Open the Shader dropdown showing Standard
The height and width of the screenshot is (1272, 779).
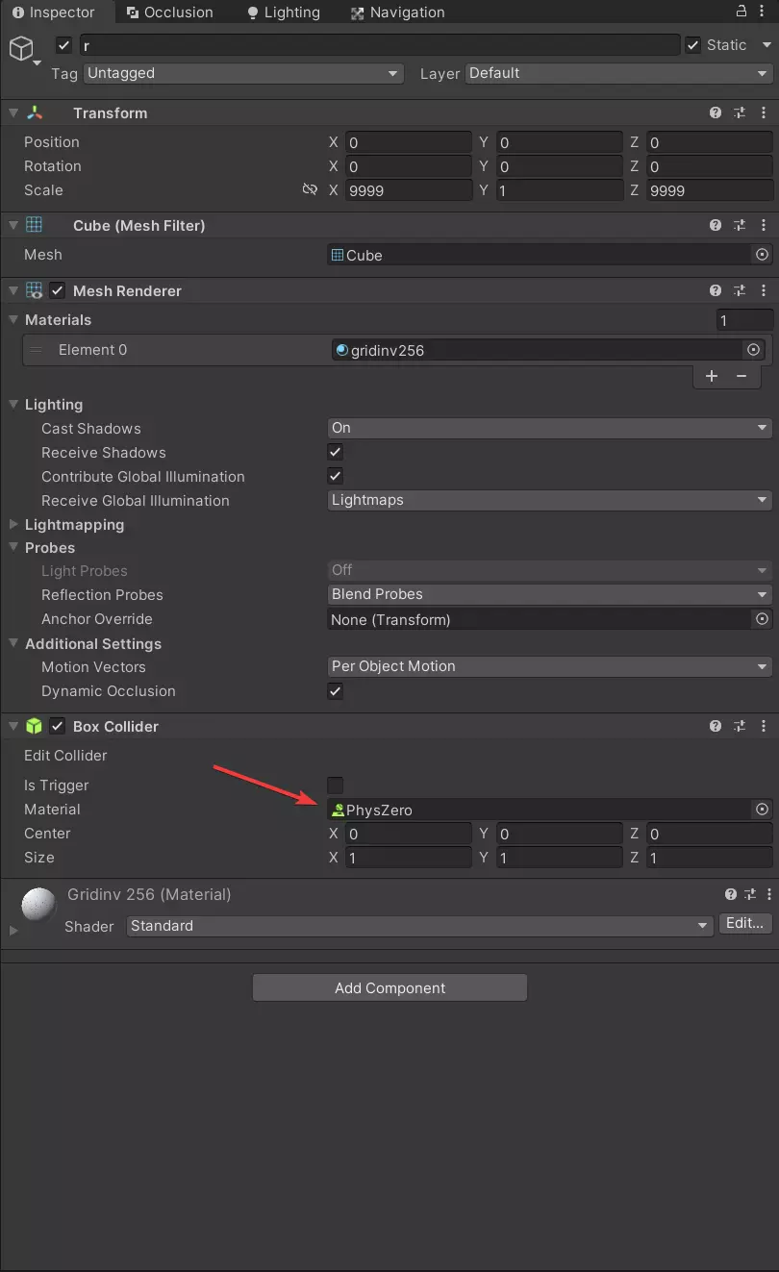420,926
